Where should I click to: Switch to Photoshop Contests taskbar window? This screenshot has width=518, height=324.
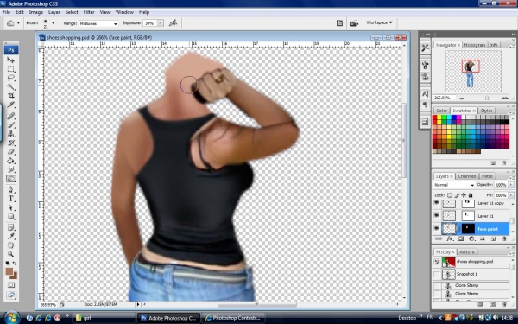point(233,318)
